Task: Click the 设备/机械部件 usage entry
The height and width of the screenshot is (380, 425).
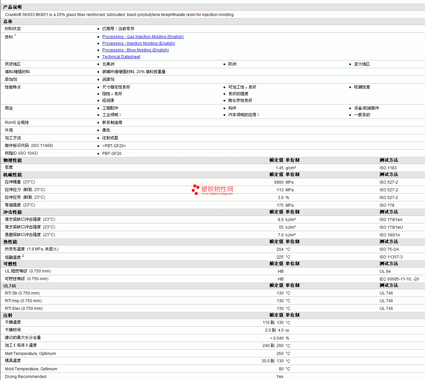Action: click(367, 108)
